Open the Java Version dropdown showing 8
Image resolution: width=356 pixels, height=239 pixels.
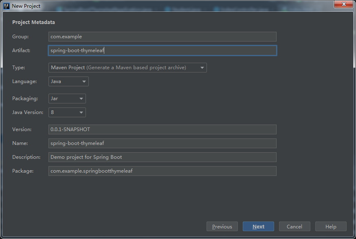coord(67,112)
